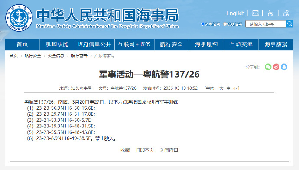Click the headline 军事活动—粤航警137/26
Viewport: 299px width, 170px height.
(149, 74)
